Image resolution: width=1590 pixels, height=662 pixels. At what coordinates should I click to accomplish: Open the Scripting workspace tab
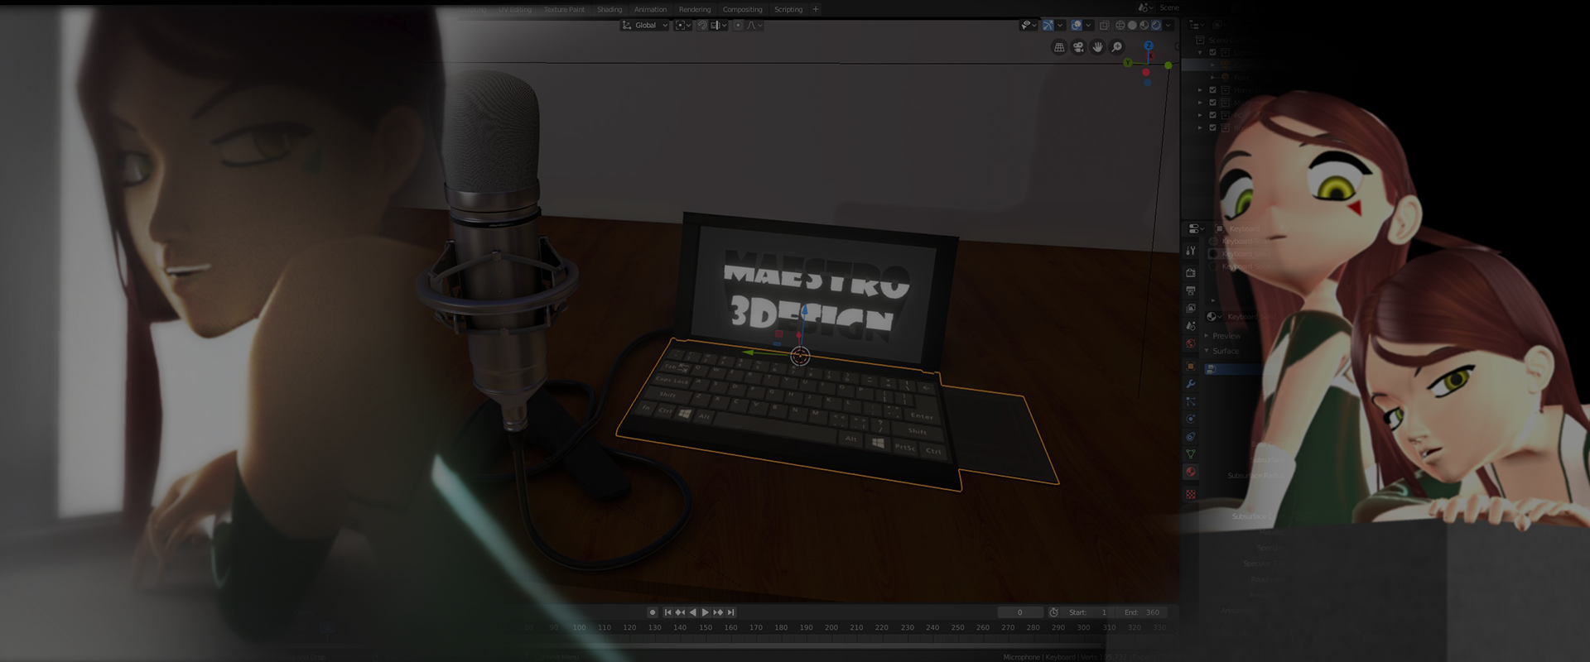(788, 10)
